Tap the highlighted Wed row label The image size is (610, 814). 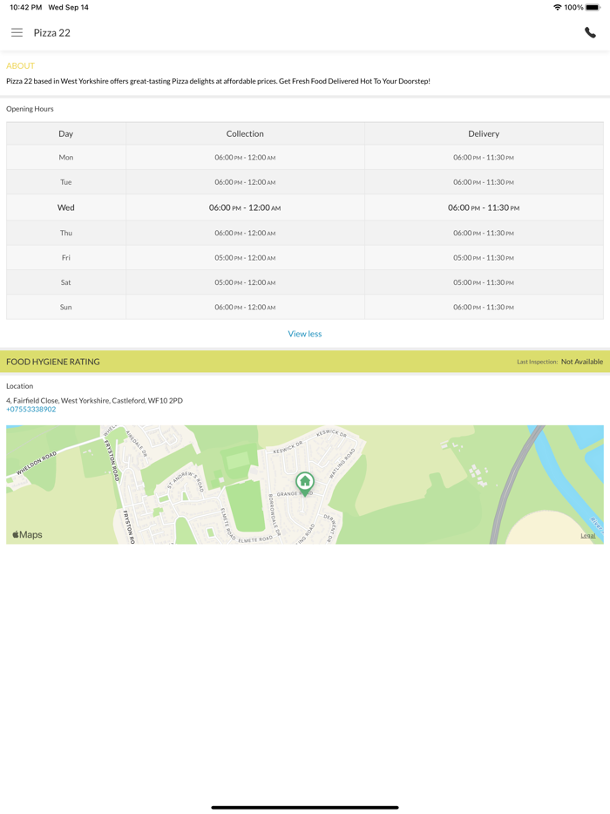[x=66, y=207]
